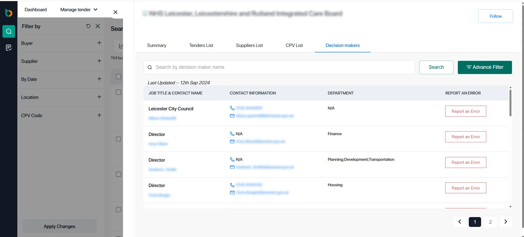Click the 'CONTACT INFORMATION' column header
Viewport: 524px width, 237px height.
coord(253,93)
